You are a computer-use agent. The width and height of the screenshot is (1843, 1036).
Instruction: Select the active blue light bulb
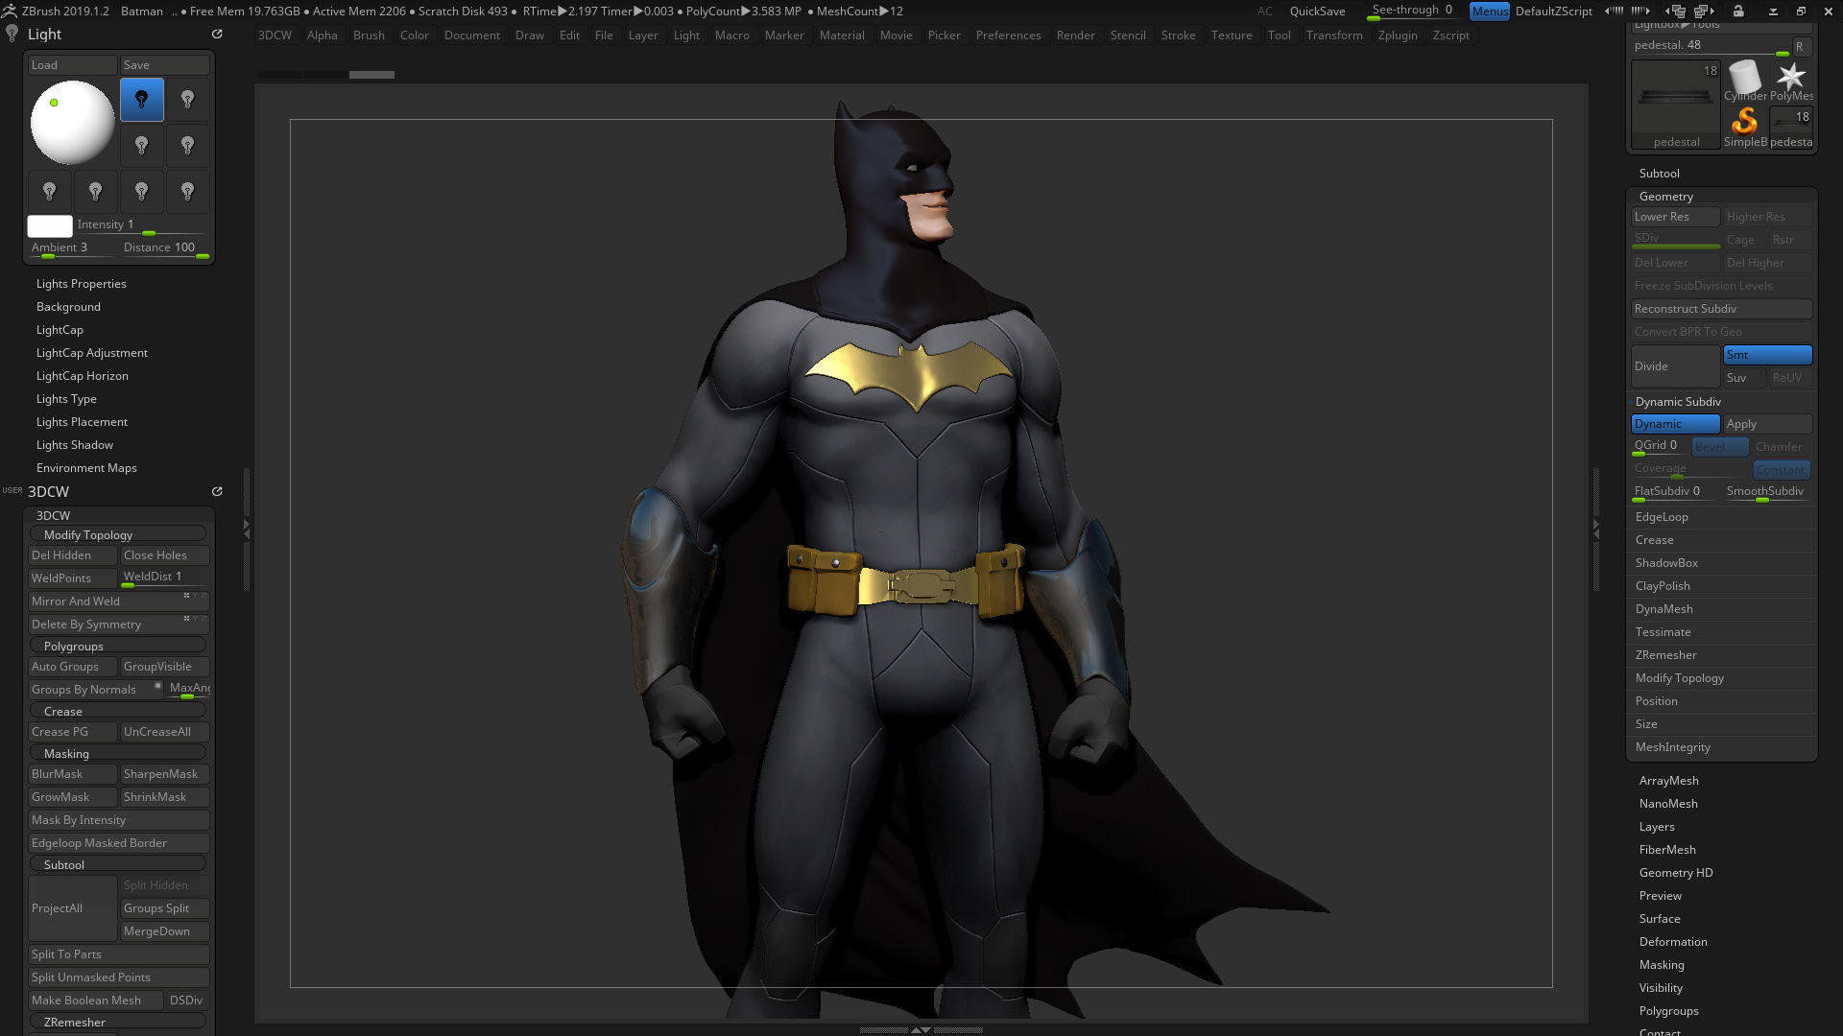(142, 100)
